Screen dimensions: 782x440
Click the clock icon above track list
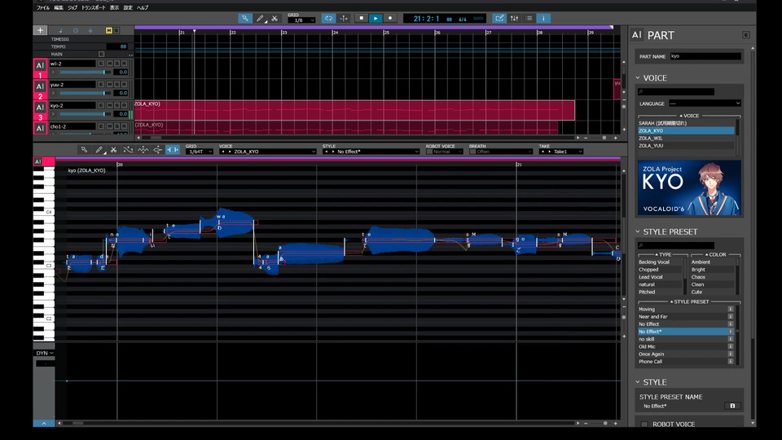click(x=76, y=30)
